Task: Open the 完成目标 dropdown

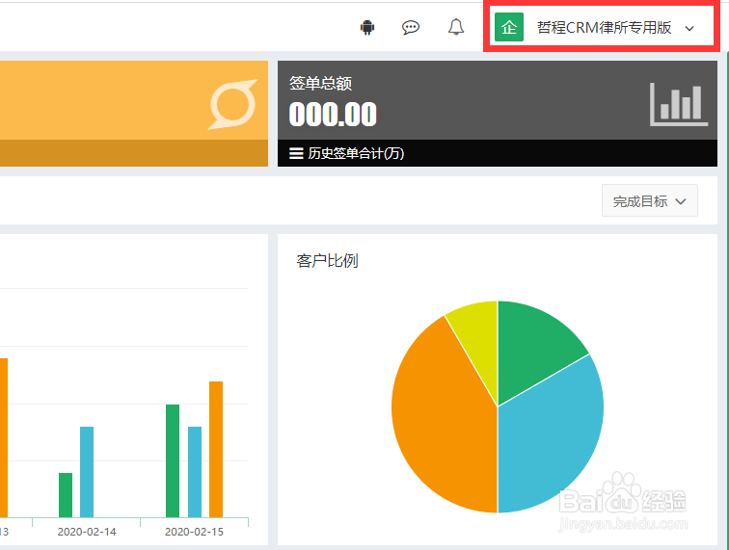Action: (x=650, y=200)
